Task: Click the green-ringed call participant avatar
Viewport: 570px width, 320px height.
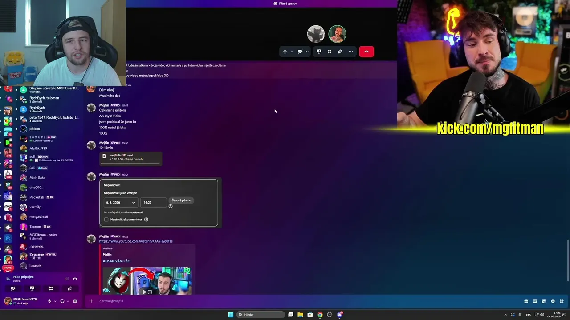Action: [x=337, y=34]
